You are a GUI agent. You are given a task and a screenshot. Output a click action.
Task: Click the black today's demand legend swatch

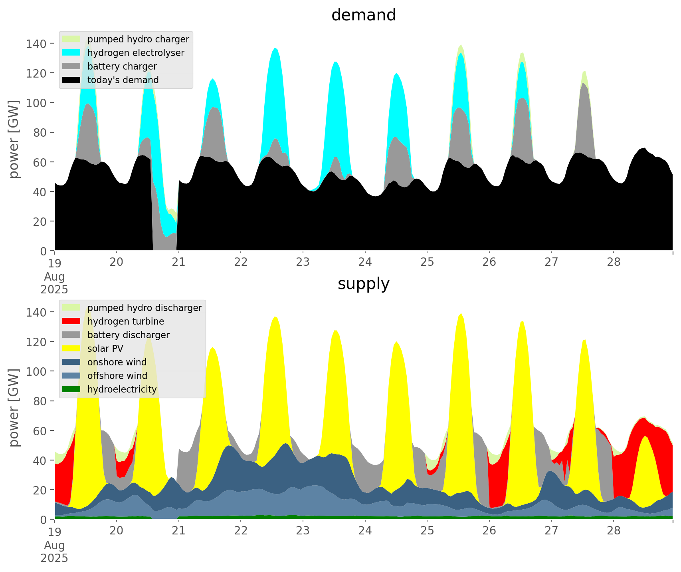(71, 80)
